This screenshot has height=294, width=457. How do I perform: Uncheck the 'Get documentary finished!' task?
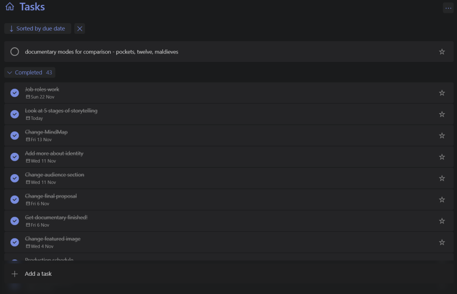(15, 221)
